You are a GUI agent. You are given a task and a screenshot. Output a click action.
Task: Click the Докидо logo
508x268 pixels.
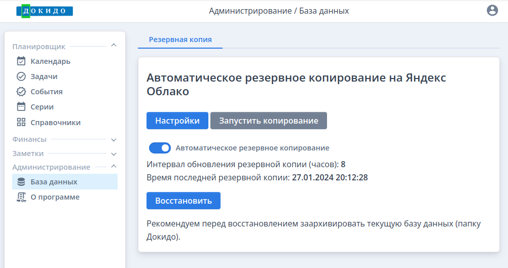(x=45, y=11)
